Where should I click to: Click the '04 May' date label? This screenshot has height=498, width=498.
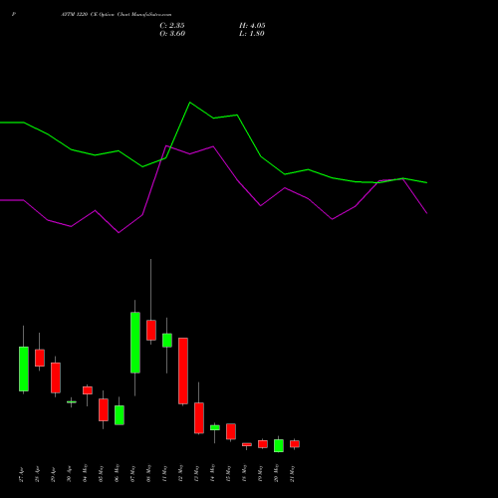coord(86,473)
